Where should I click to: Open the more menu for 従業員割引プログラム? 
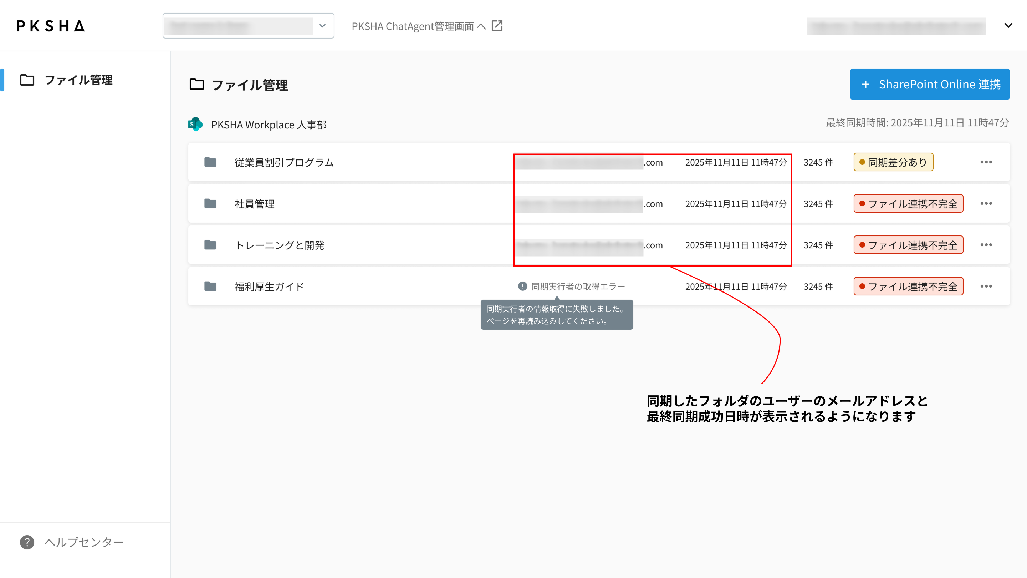986,162
